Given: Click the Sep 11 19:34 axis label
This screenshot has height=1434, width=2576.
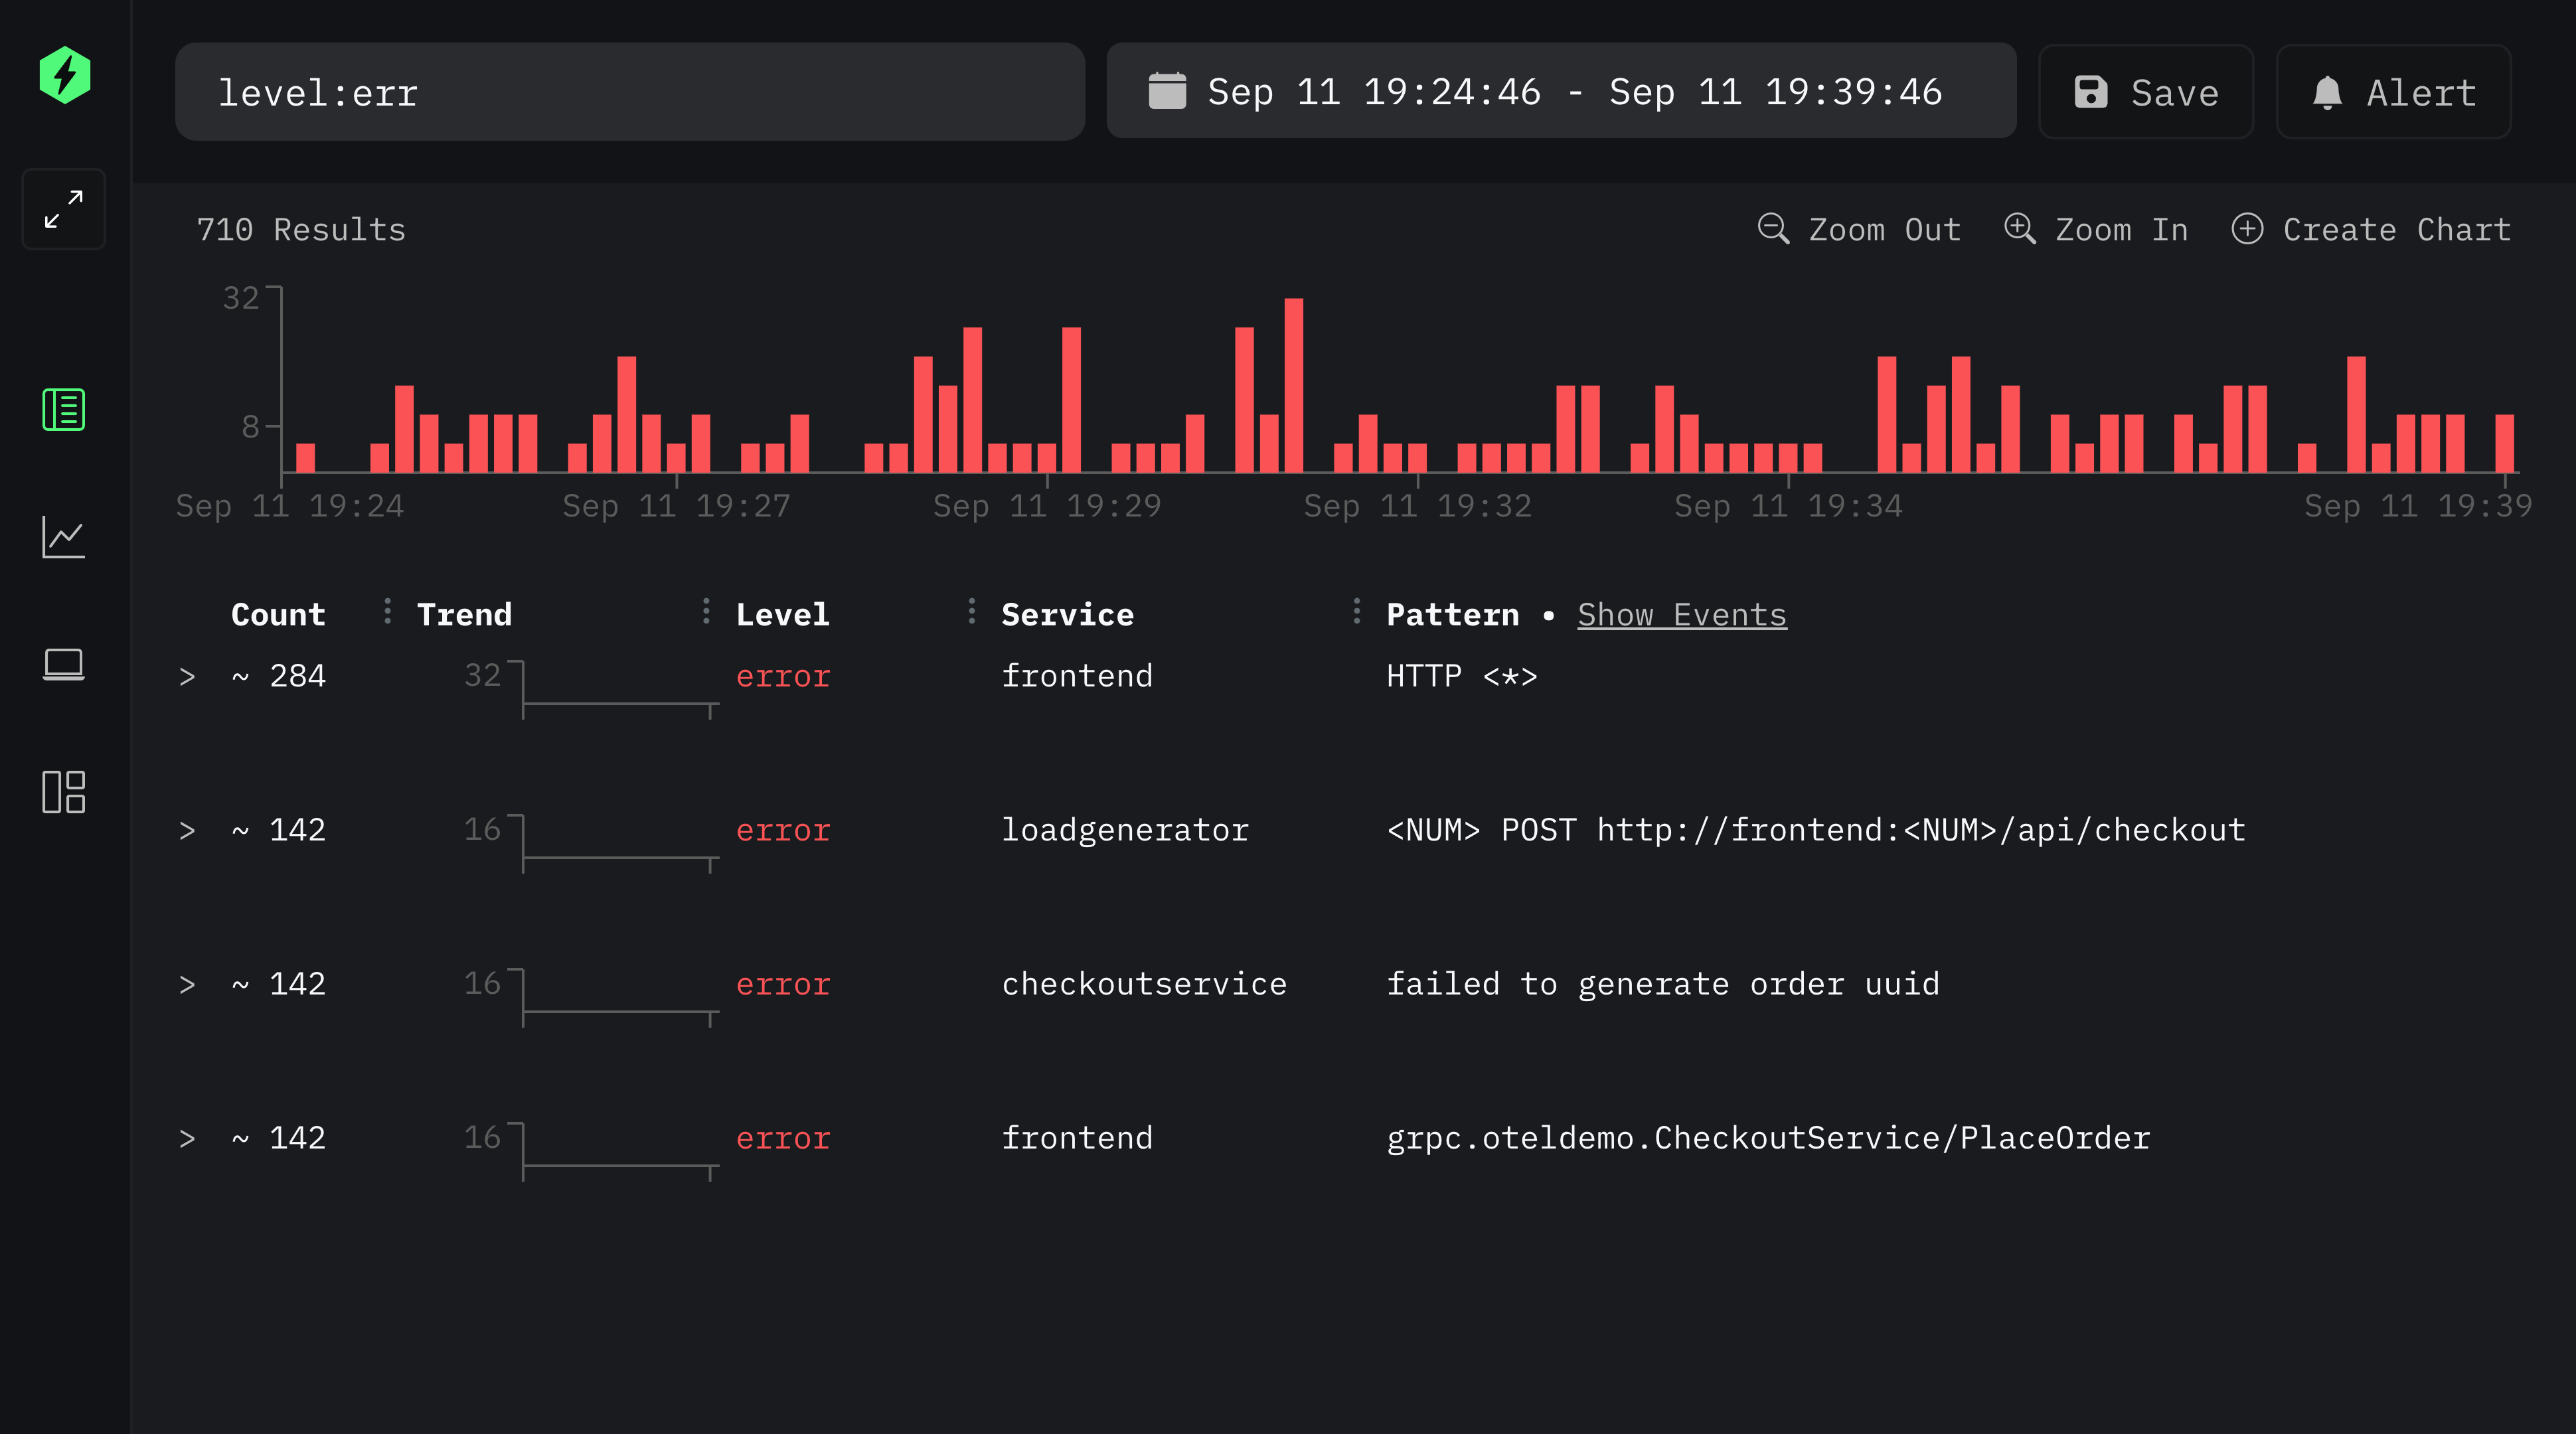Looking at the screenshot, I should pos(1788,506).
